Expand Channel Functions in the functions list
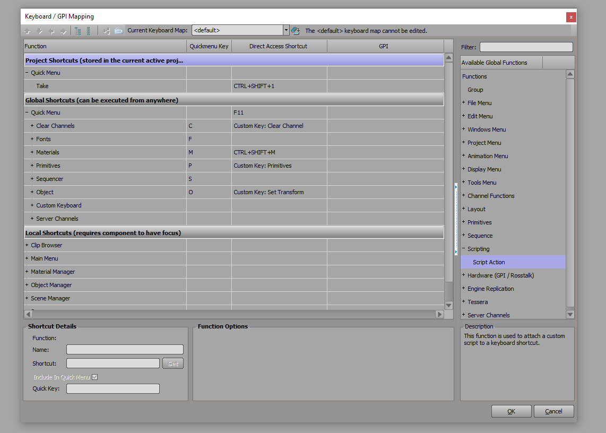The width and height of the screenshot is (606, 433). [x=463, y=195]
